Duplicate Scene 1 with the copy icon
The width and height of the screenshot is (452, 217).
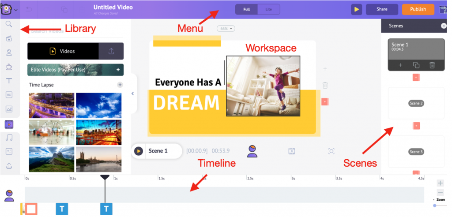coord(416,65)
